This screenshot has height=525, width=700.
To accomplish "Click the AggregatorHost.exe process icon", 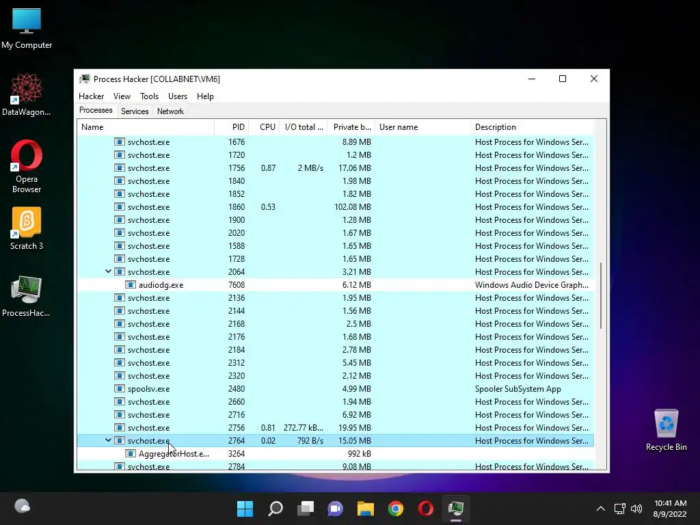I will 131,454.
